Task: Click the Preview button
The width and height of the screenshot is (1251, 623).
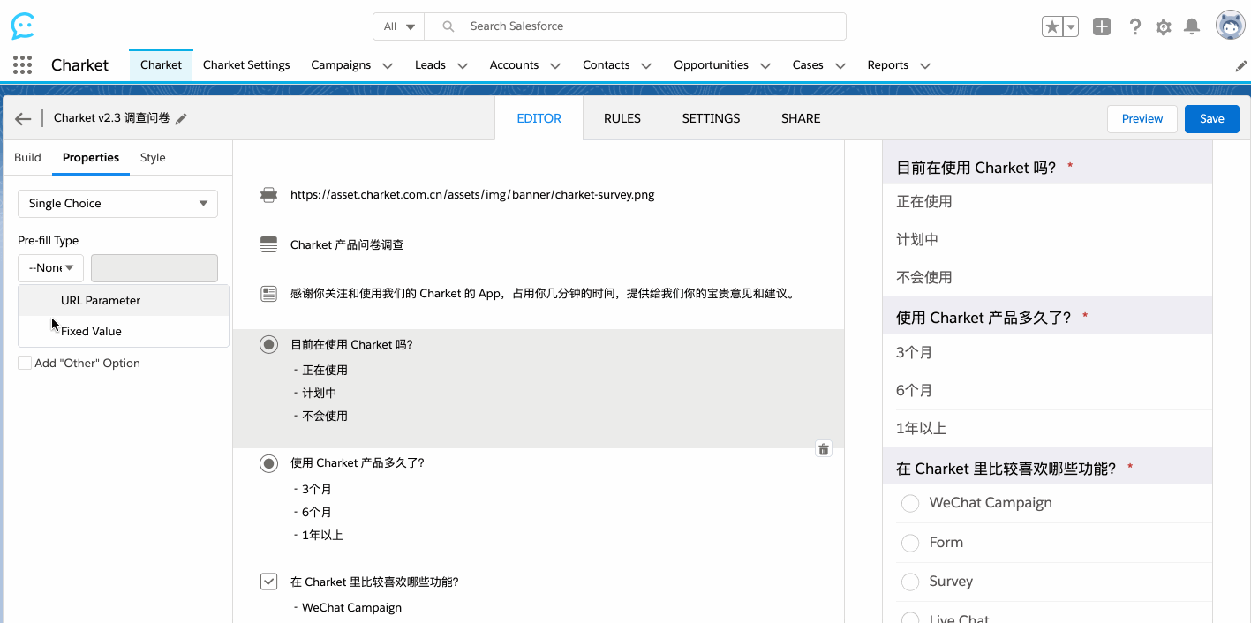Action: click(1142, 119)
